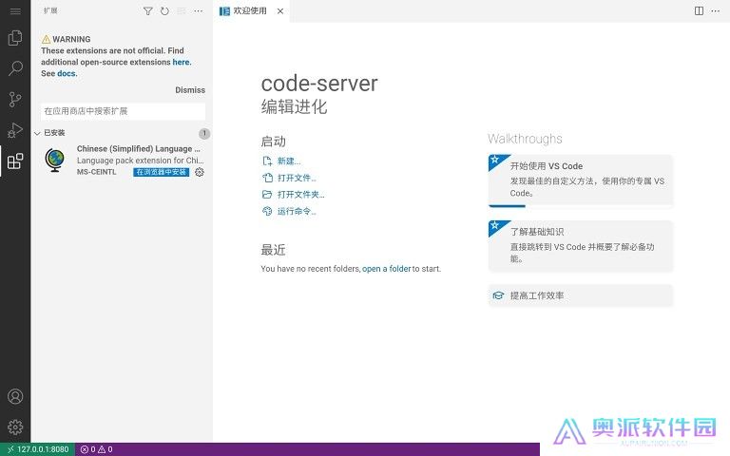Image resolution: width=730 pixels, height=456 pixels.
Task: Filter extensions with the funnel icon
Action: point(147,11)
